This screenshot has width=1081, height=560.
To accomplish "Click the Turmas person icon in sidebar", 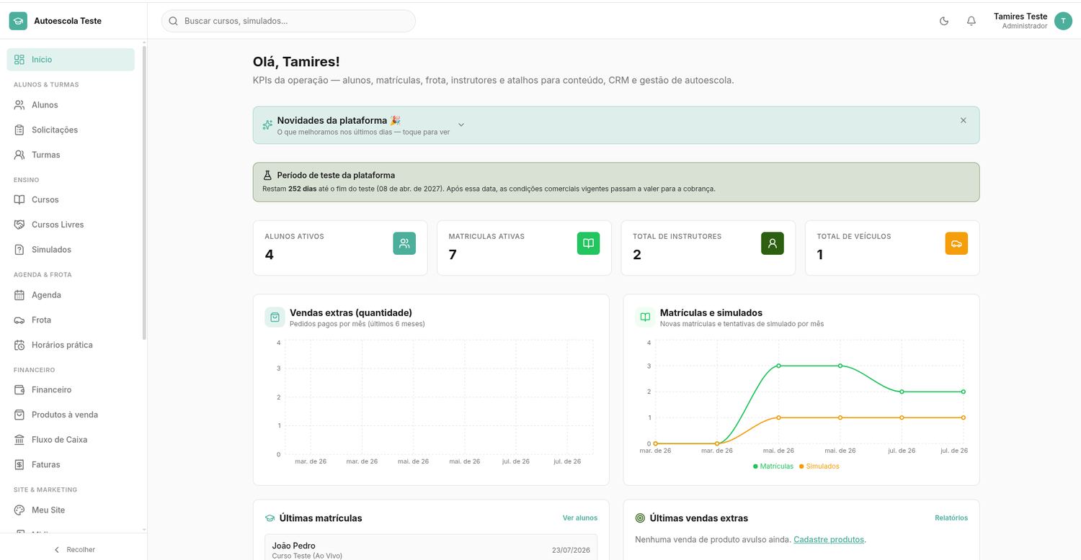I will point(19,155).
